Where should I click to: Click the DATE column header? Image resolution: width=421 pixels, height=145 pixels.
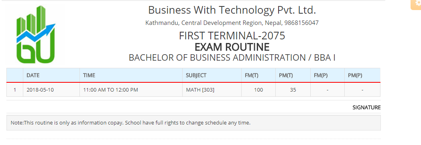33,76
